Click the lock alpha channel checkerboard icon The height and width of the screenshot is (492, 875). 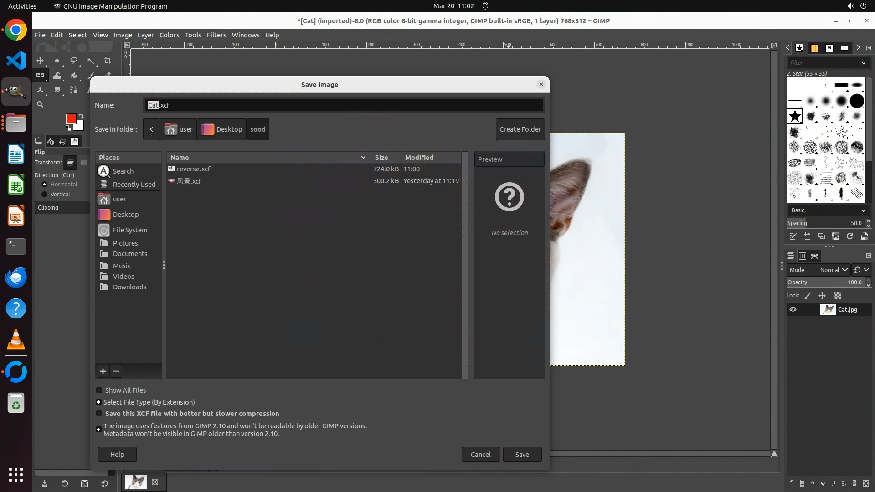coord(837,296)
